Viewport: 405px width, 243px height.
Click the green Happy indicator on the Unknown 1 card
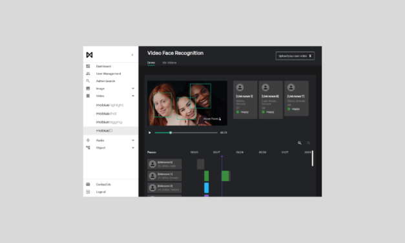coord(238,112)
